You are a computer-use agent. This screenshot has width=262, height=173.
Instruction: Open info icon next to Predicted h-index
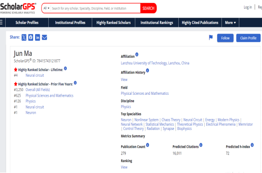point(252,145)
